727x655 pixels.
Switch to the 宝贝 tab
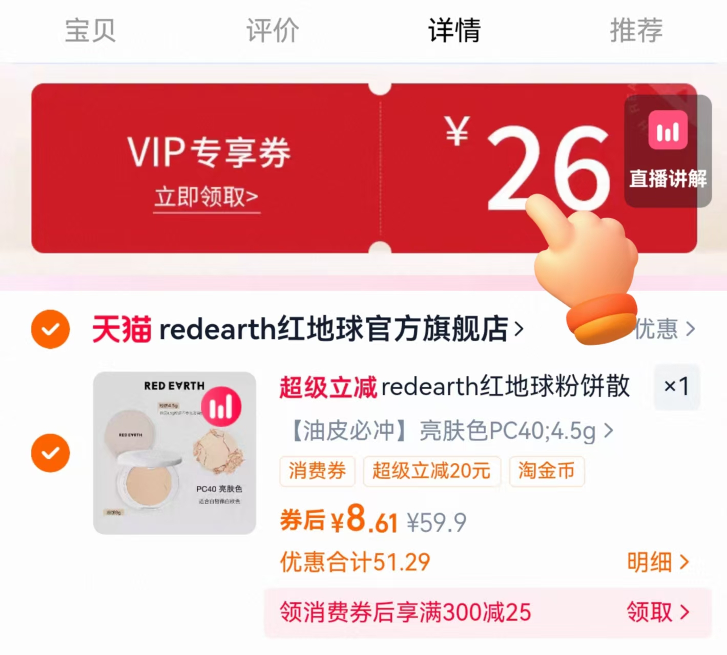pos(90,30)
